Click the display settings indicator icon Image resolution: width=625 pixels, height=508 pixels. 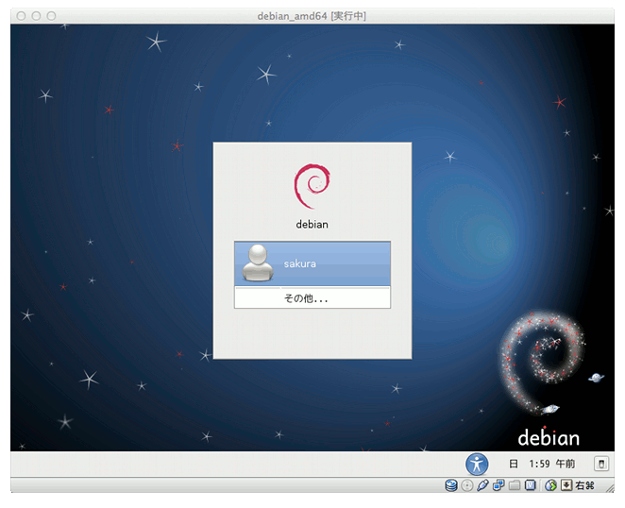click(x=531, y=485)
